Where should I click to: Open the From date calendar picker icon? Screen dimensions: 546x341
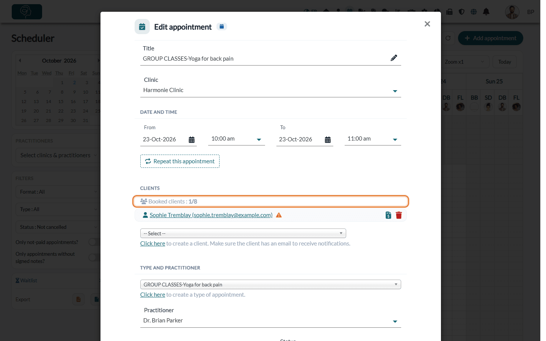point(192,140)
